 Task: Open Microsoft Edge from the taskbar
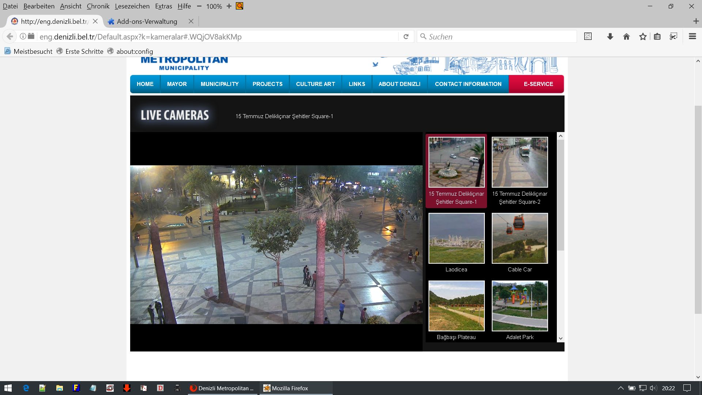26,388
